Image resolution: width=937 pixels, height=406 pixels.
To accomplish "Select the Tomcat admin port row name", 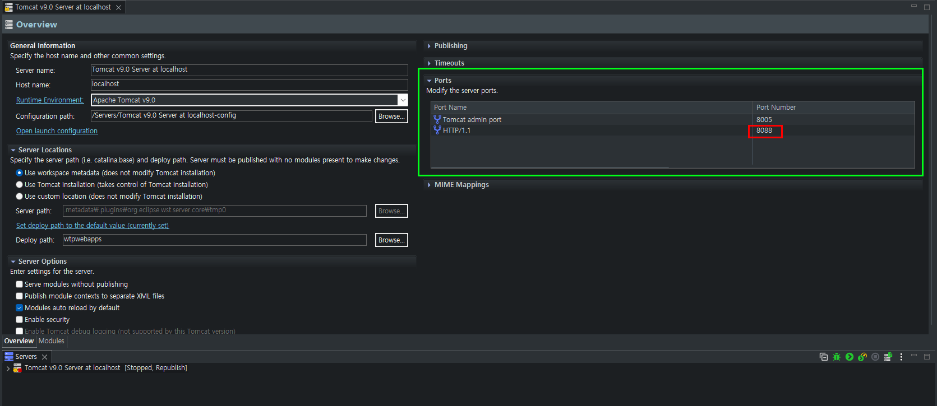I will (x=472, y=120).
